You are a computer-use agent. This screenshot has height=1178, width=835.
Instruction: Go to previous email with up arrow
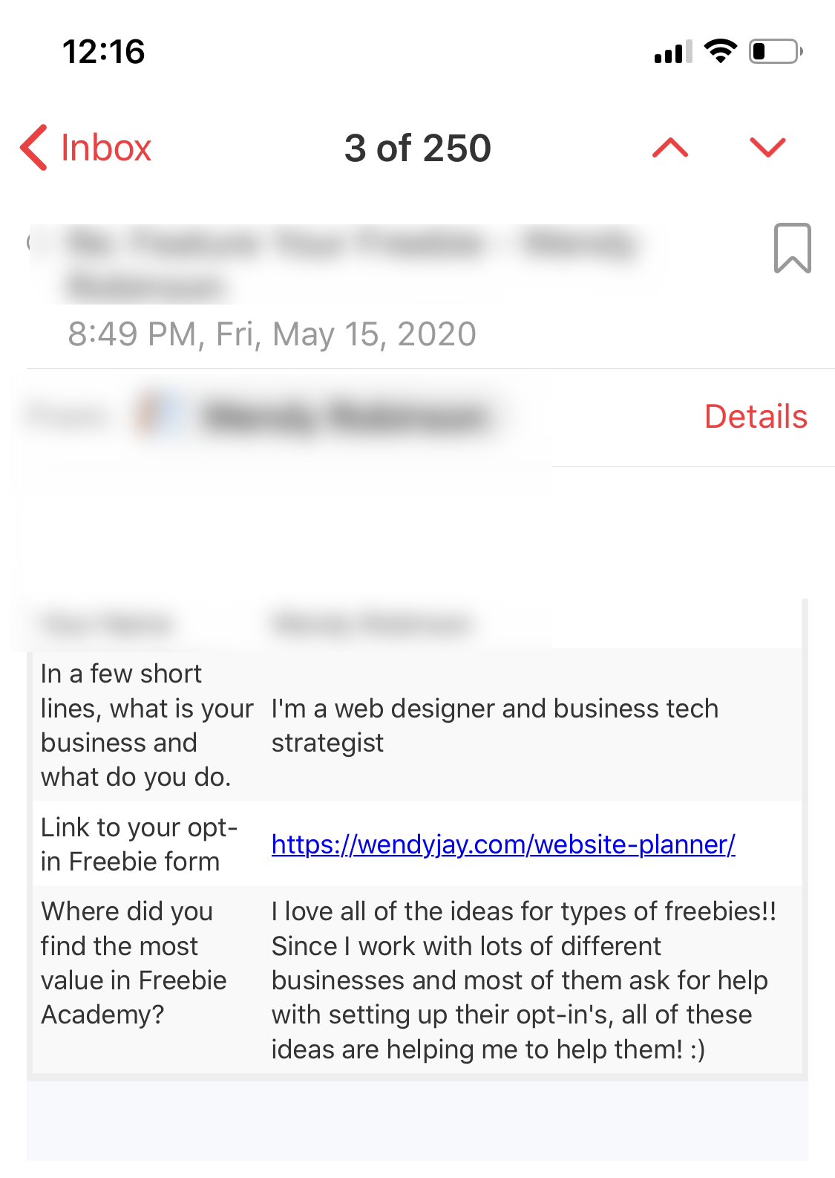670,148
